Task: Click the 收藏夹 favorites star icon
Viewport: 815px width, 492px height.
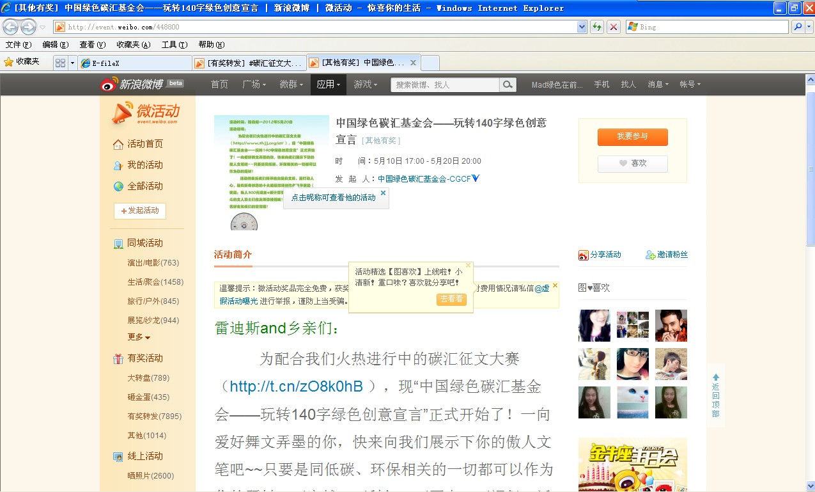Action: 8,62
